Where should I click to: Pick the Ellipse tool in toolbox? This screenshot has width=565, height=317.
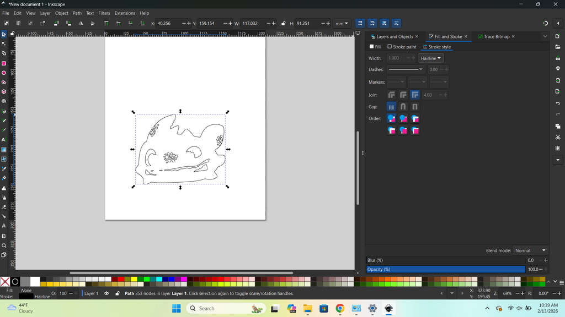(4, 73)
